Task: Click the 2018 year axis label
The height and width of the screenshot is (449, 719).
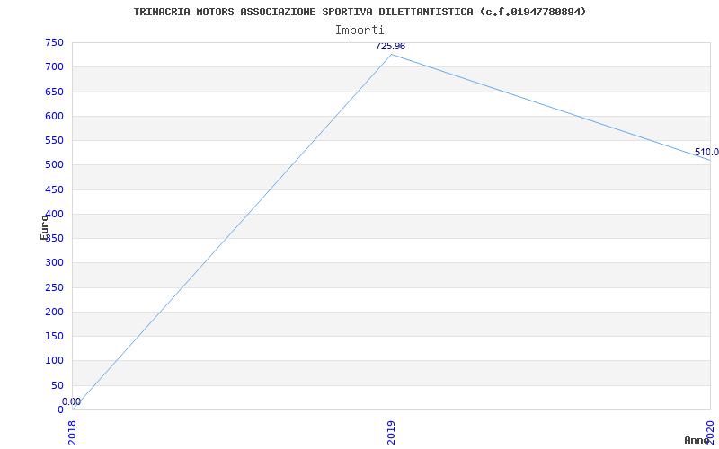Action: [73, 433]
